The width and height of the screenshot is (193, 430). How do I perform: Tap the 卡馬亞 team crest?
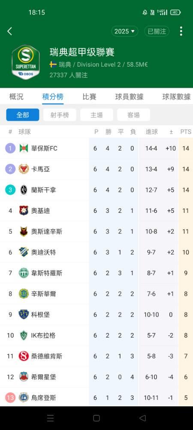(x=24, y=169)
